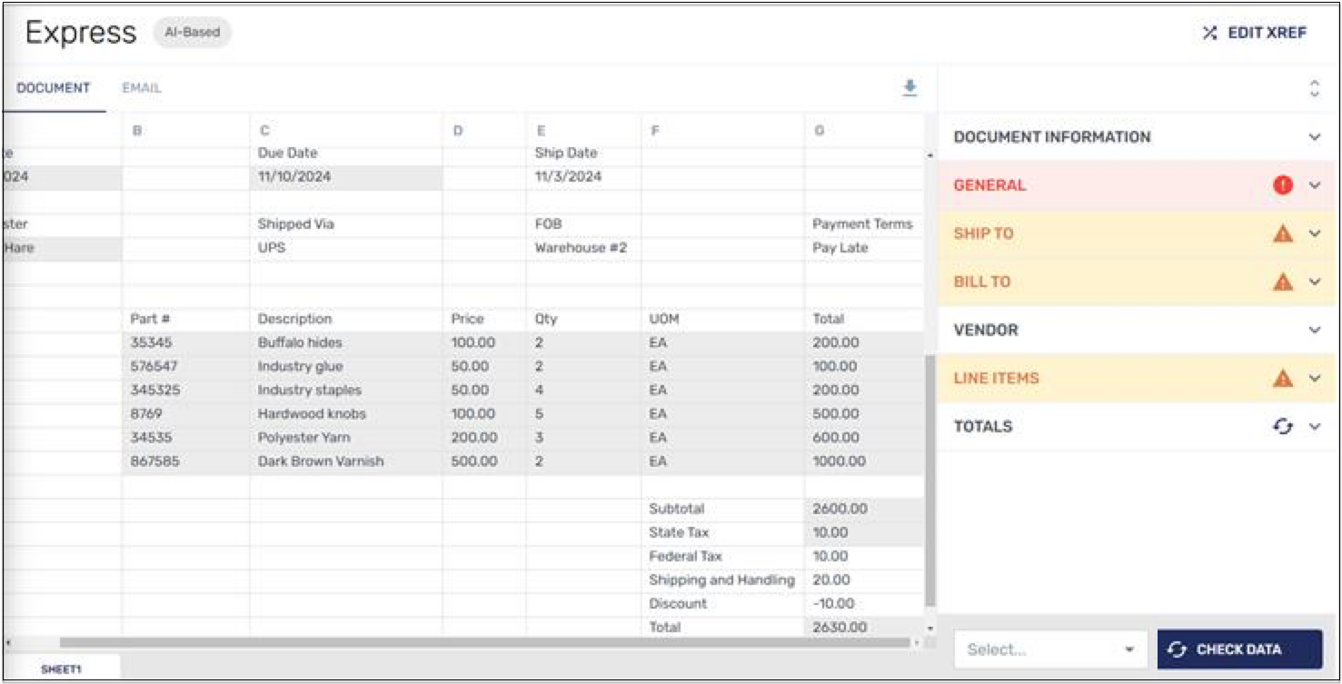Viewport: 1342px width, 684px height.
Task: Click the collapse-all chevrons at panel top right
Action: [1314, 88]
